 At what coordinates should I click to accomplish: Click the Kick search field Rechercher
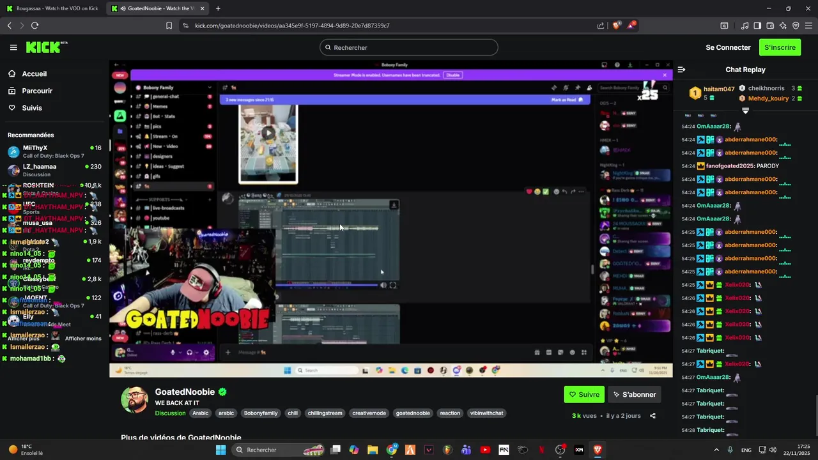(x=409, y=47)
